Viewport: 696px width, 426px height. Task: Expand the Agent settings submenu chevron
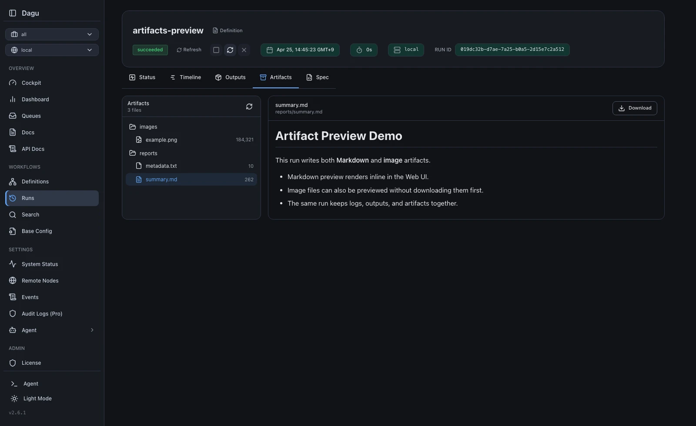(x=92, y=330)
